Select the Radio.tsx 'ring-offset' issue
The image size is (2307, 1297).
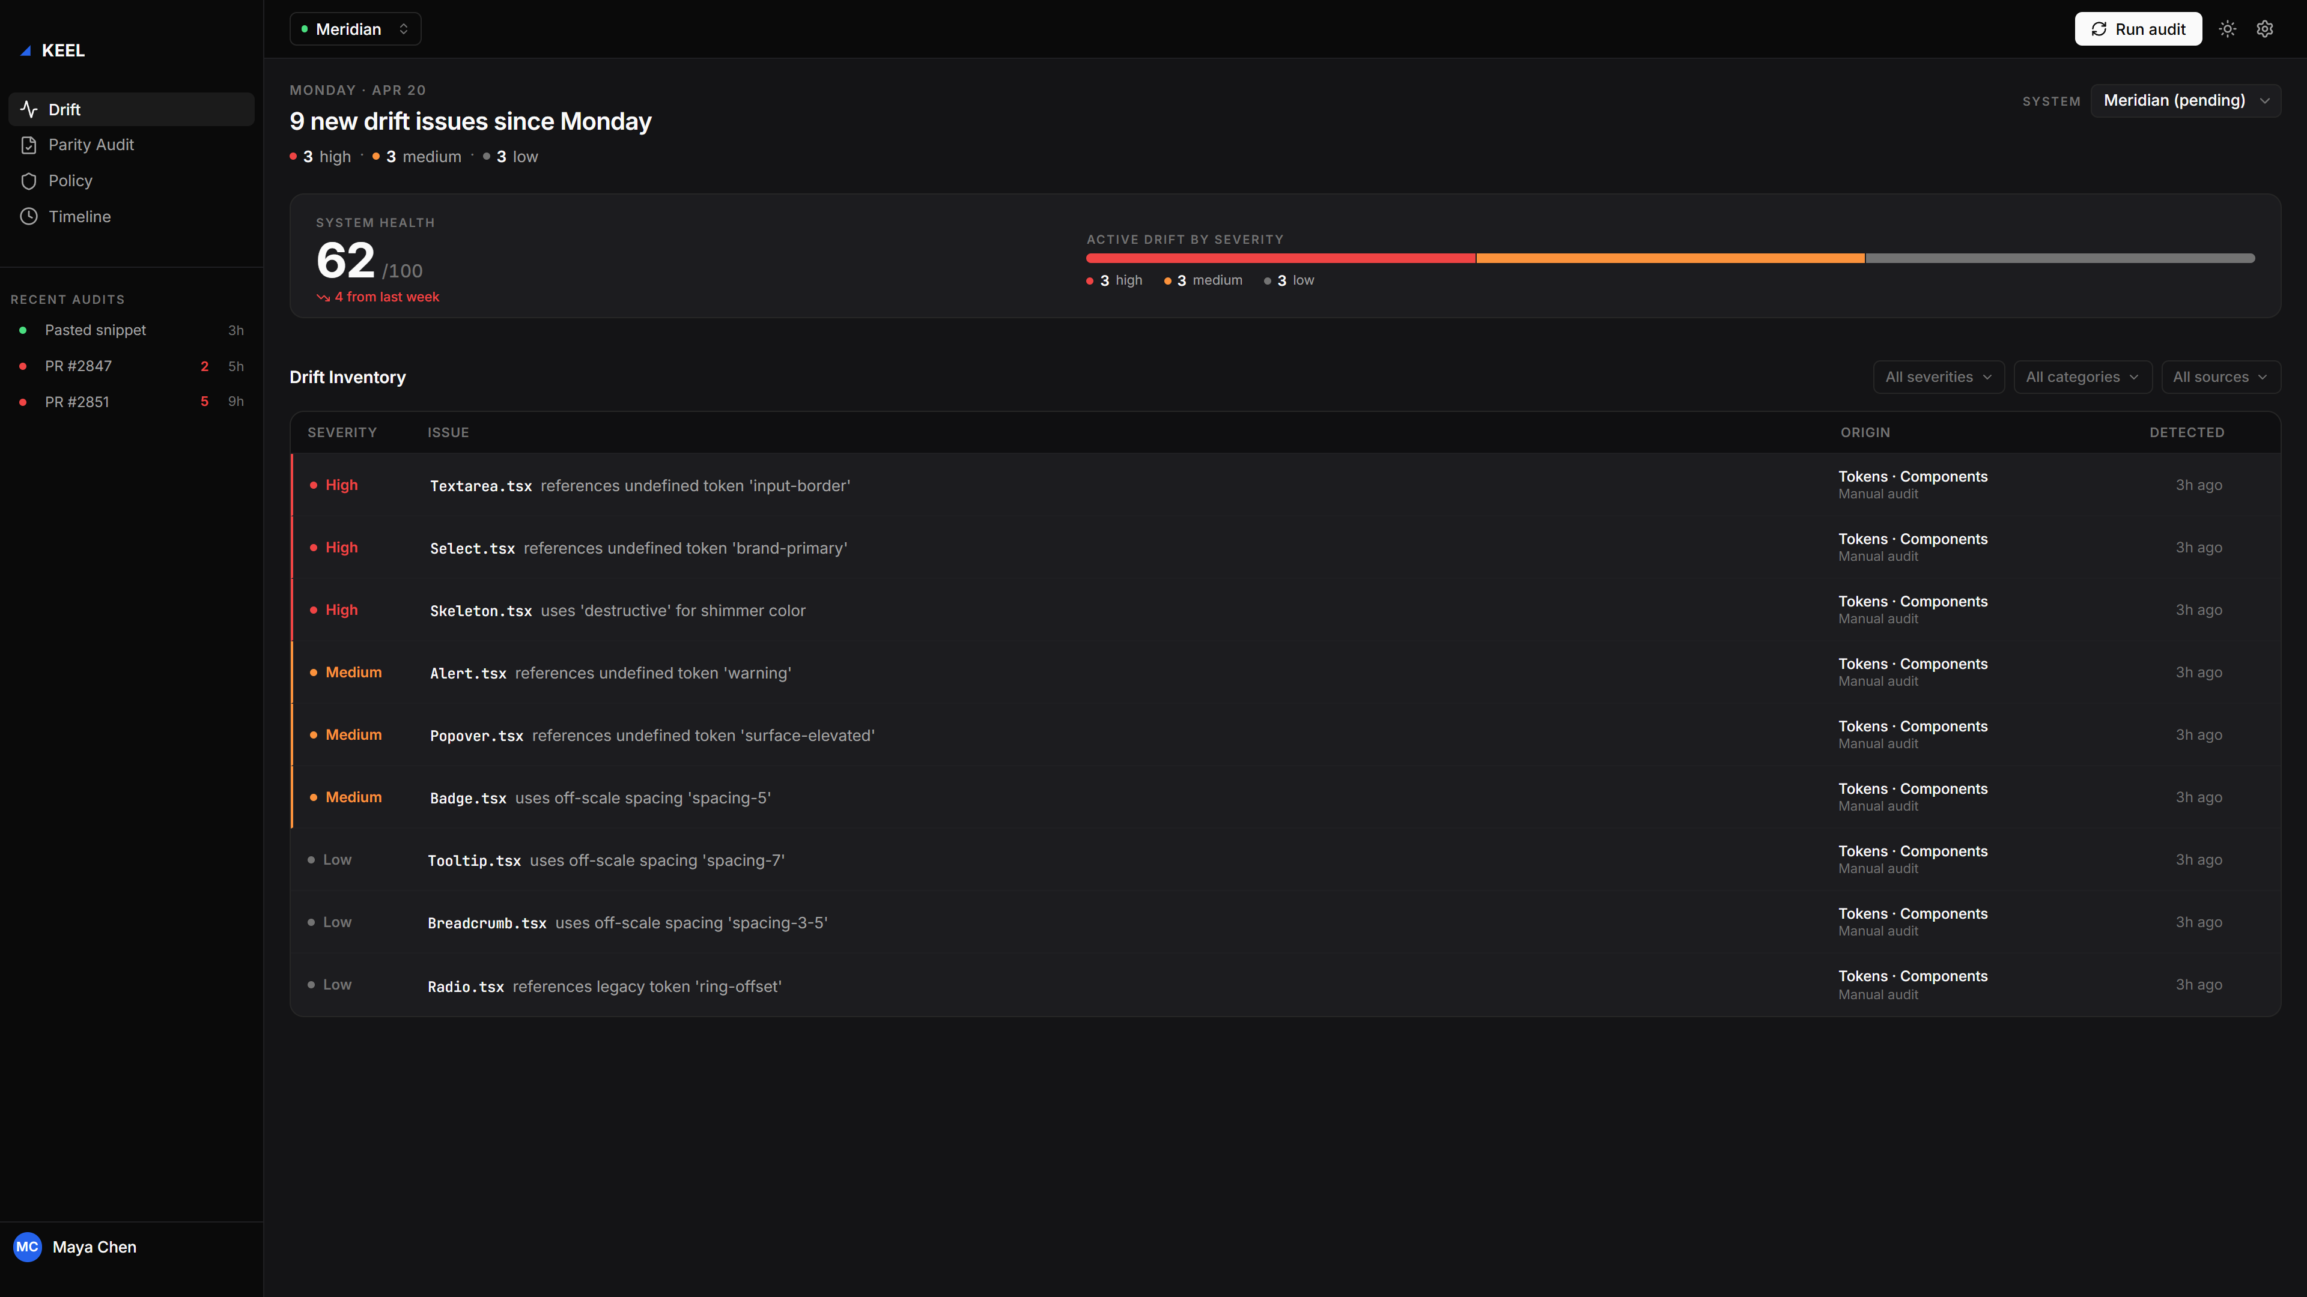[x=1285, y=985]
